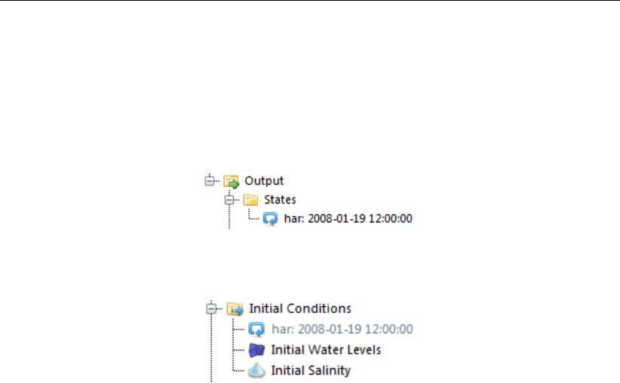The width and height of the screenshot is (620, 383).
Task: Click the Initial Salinity droplet icon
Action: pyautogui.click(x=256, y=370)
